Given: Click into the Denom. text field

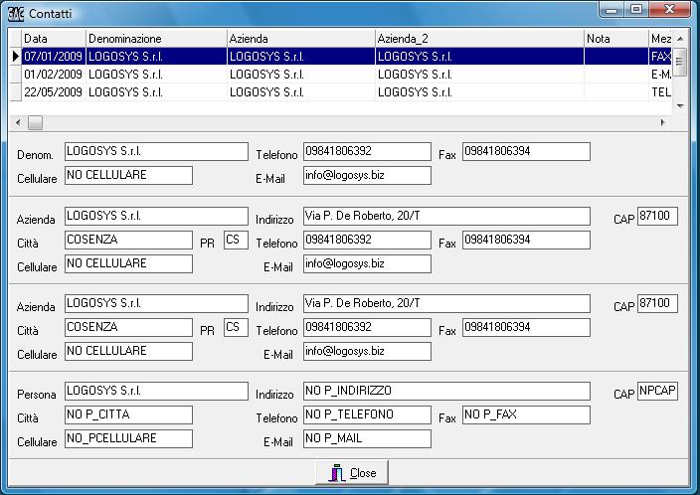Looking at the screenshot, I should pos(156,152).
